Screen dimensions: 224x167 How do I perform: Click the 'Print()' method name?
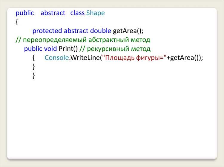(x=68, y=49)
